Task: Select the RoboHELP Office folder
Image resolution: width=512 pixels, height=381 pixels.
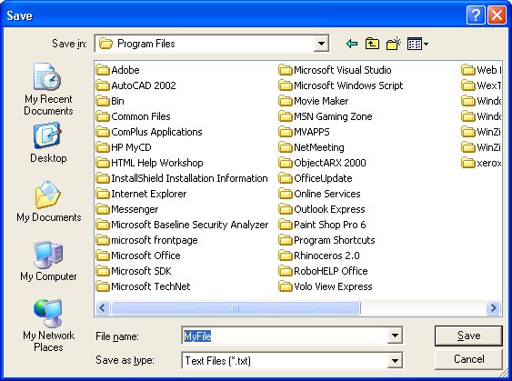Action: (x=324, y=271)
